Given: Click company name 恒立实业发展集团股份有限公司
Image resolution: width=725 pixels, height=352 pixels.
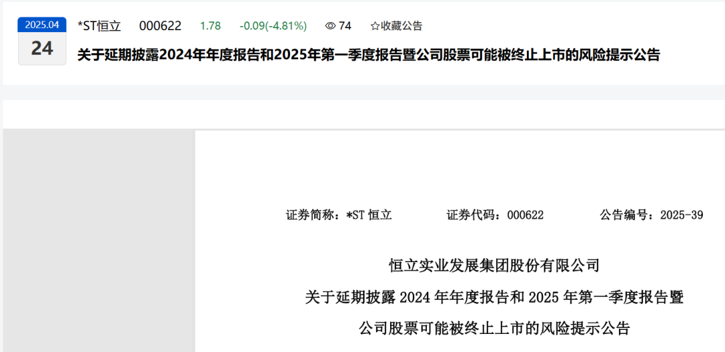Looking at the screenshot, I should (x=494, y=266).
